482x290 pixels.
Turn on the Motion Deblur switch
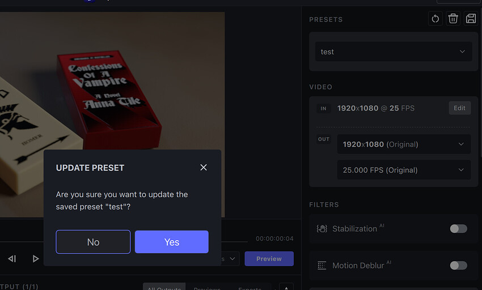coord(458,266)
